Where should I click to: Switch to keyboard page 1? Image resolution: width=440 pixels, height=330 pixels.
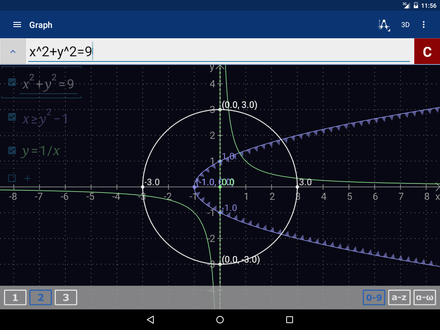[x=15, y=298]
